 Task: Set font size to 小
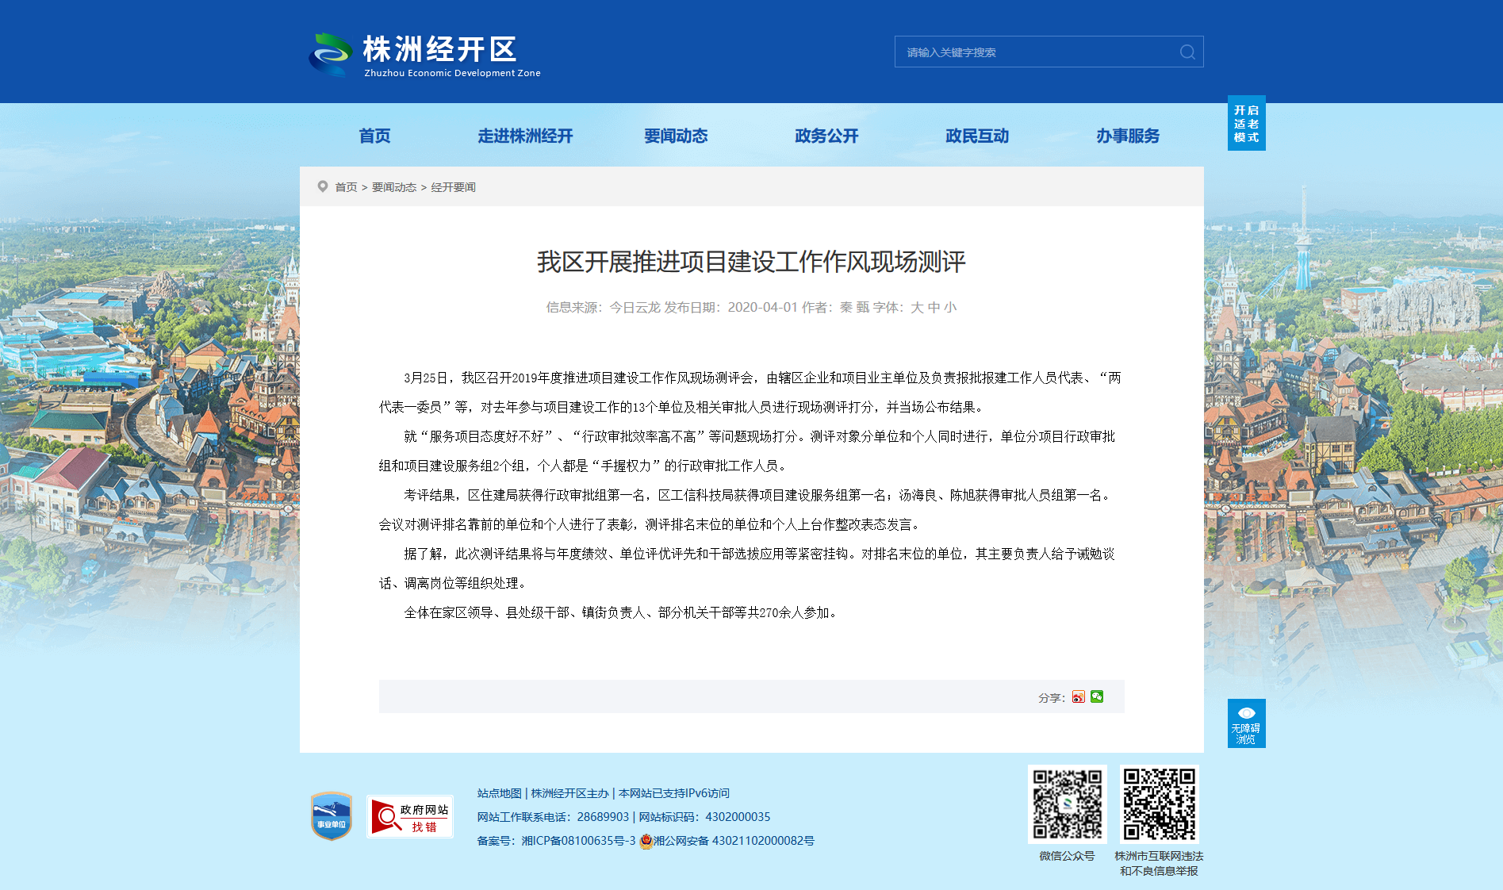pyautogui.click(x=950, y=307)
